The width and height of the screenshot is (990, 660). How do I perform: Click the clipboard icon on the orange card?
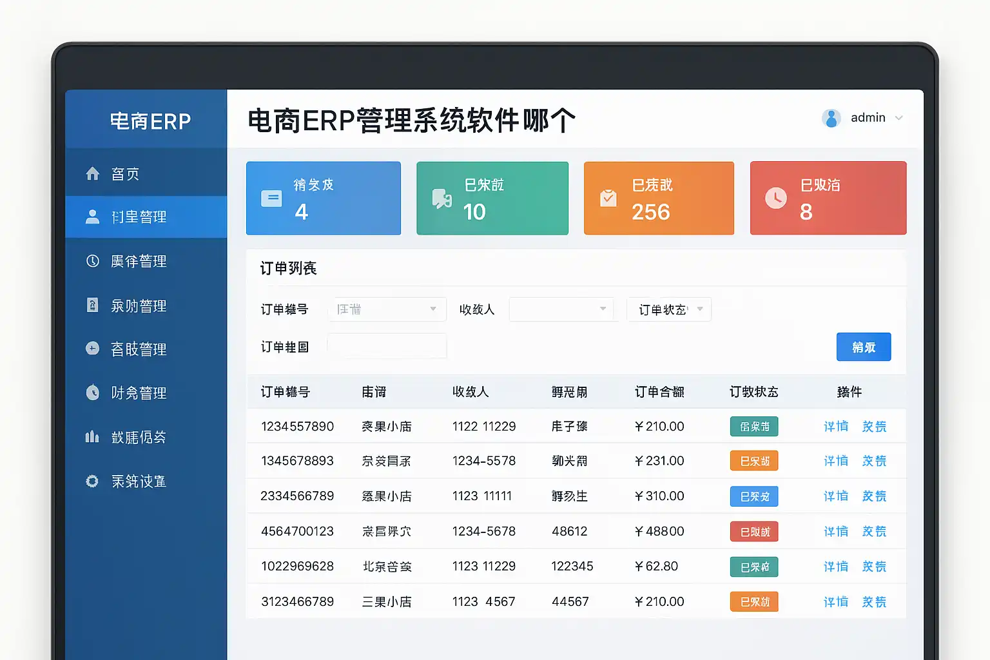coord(608,199)
